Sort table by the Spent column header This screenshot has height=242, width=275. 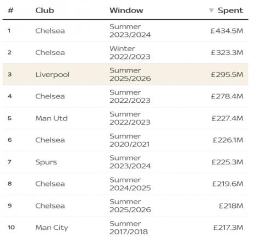[x=230, y=10]
